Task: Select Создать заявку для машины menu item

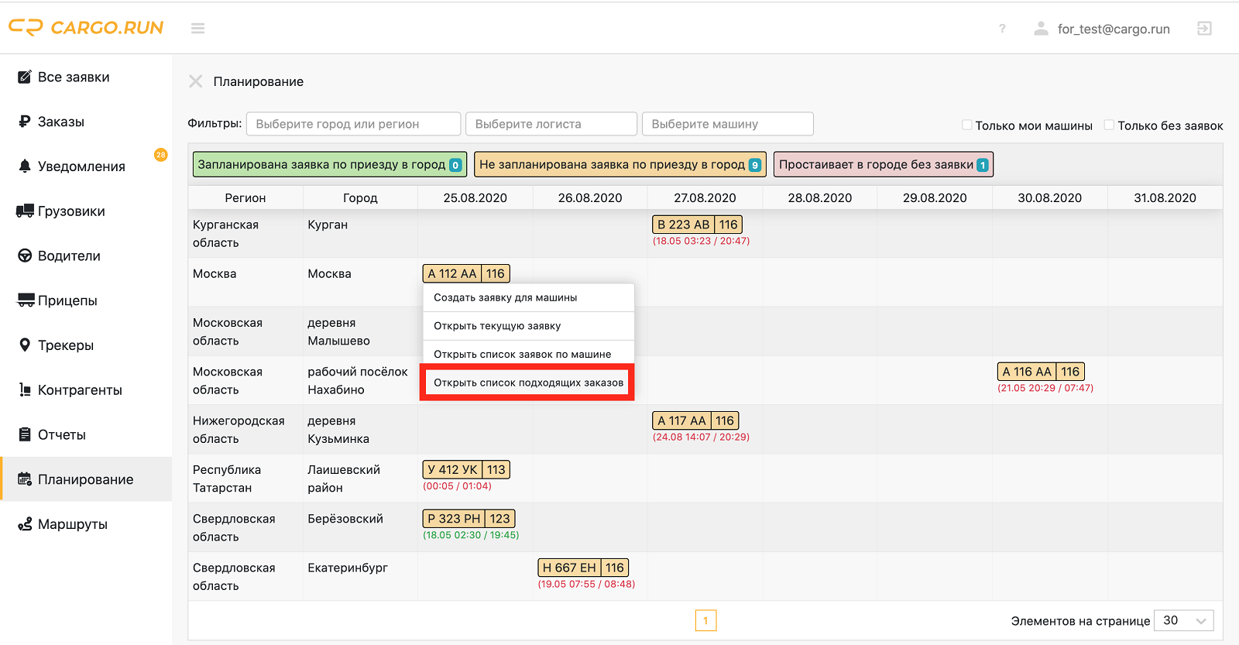Action: (528, 297)
